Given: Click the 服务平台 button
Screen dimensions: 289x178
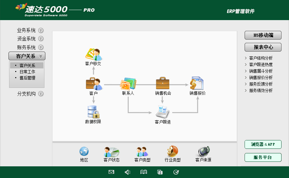Looking at the screenshot, I should (x=263, y=157).
